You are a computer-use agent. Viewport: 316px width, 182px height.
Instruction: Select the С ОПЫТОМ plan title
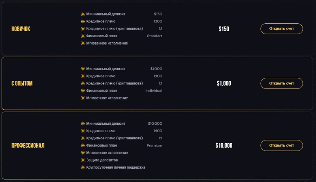tap(22, 83)
